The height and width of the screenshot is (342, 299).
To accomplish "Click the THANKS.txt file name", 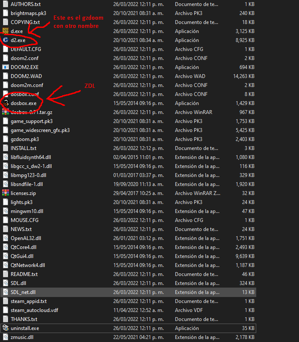I will click(x=24, y=319).
